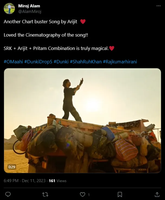The image size is (165, 200).
Task: Click the Reply speech bubble icon
Action: (x=8, y=194)
